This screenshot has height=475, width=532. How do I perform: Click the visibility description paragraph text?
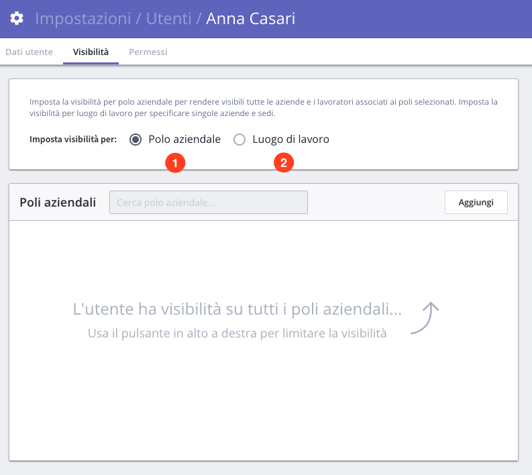click(x=263, y=107)
